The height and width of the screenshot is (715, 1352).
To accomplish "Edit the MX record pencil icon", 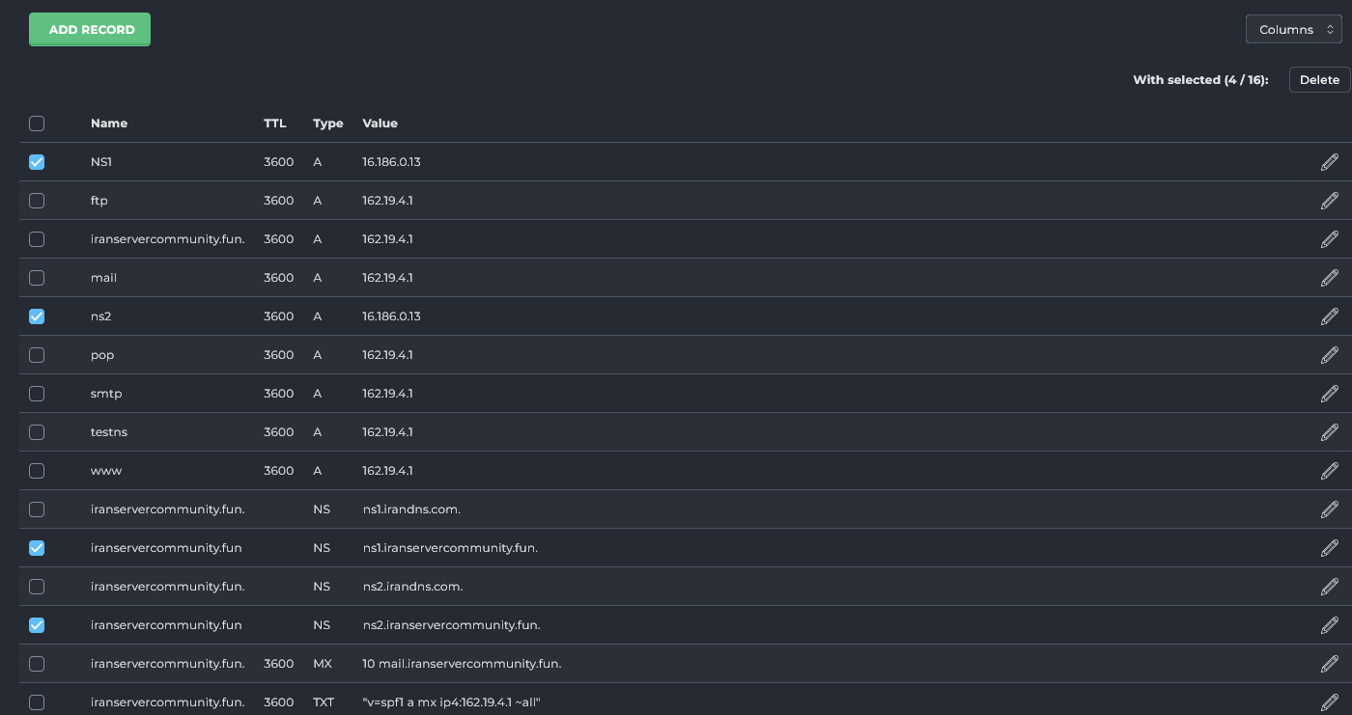I will pos(1329,664).
